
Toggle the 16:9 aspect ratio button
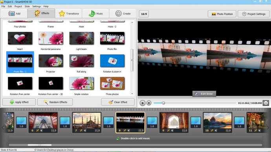pyautogui.click(x=144, y=14)
